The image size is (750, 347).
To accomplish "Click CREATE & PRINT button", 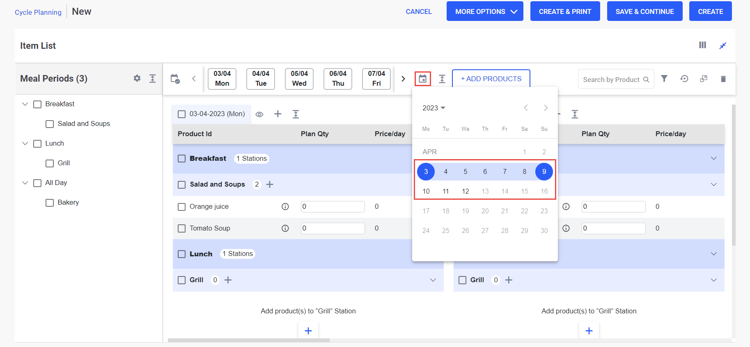I will [565, 11].
